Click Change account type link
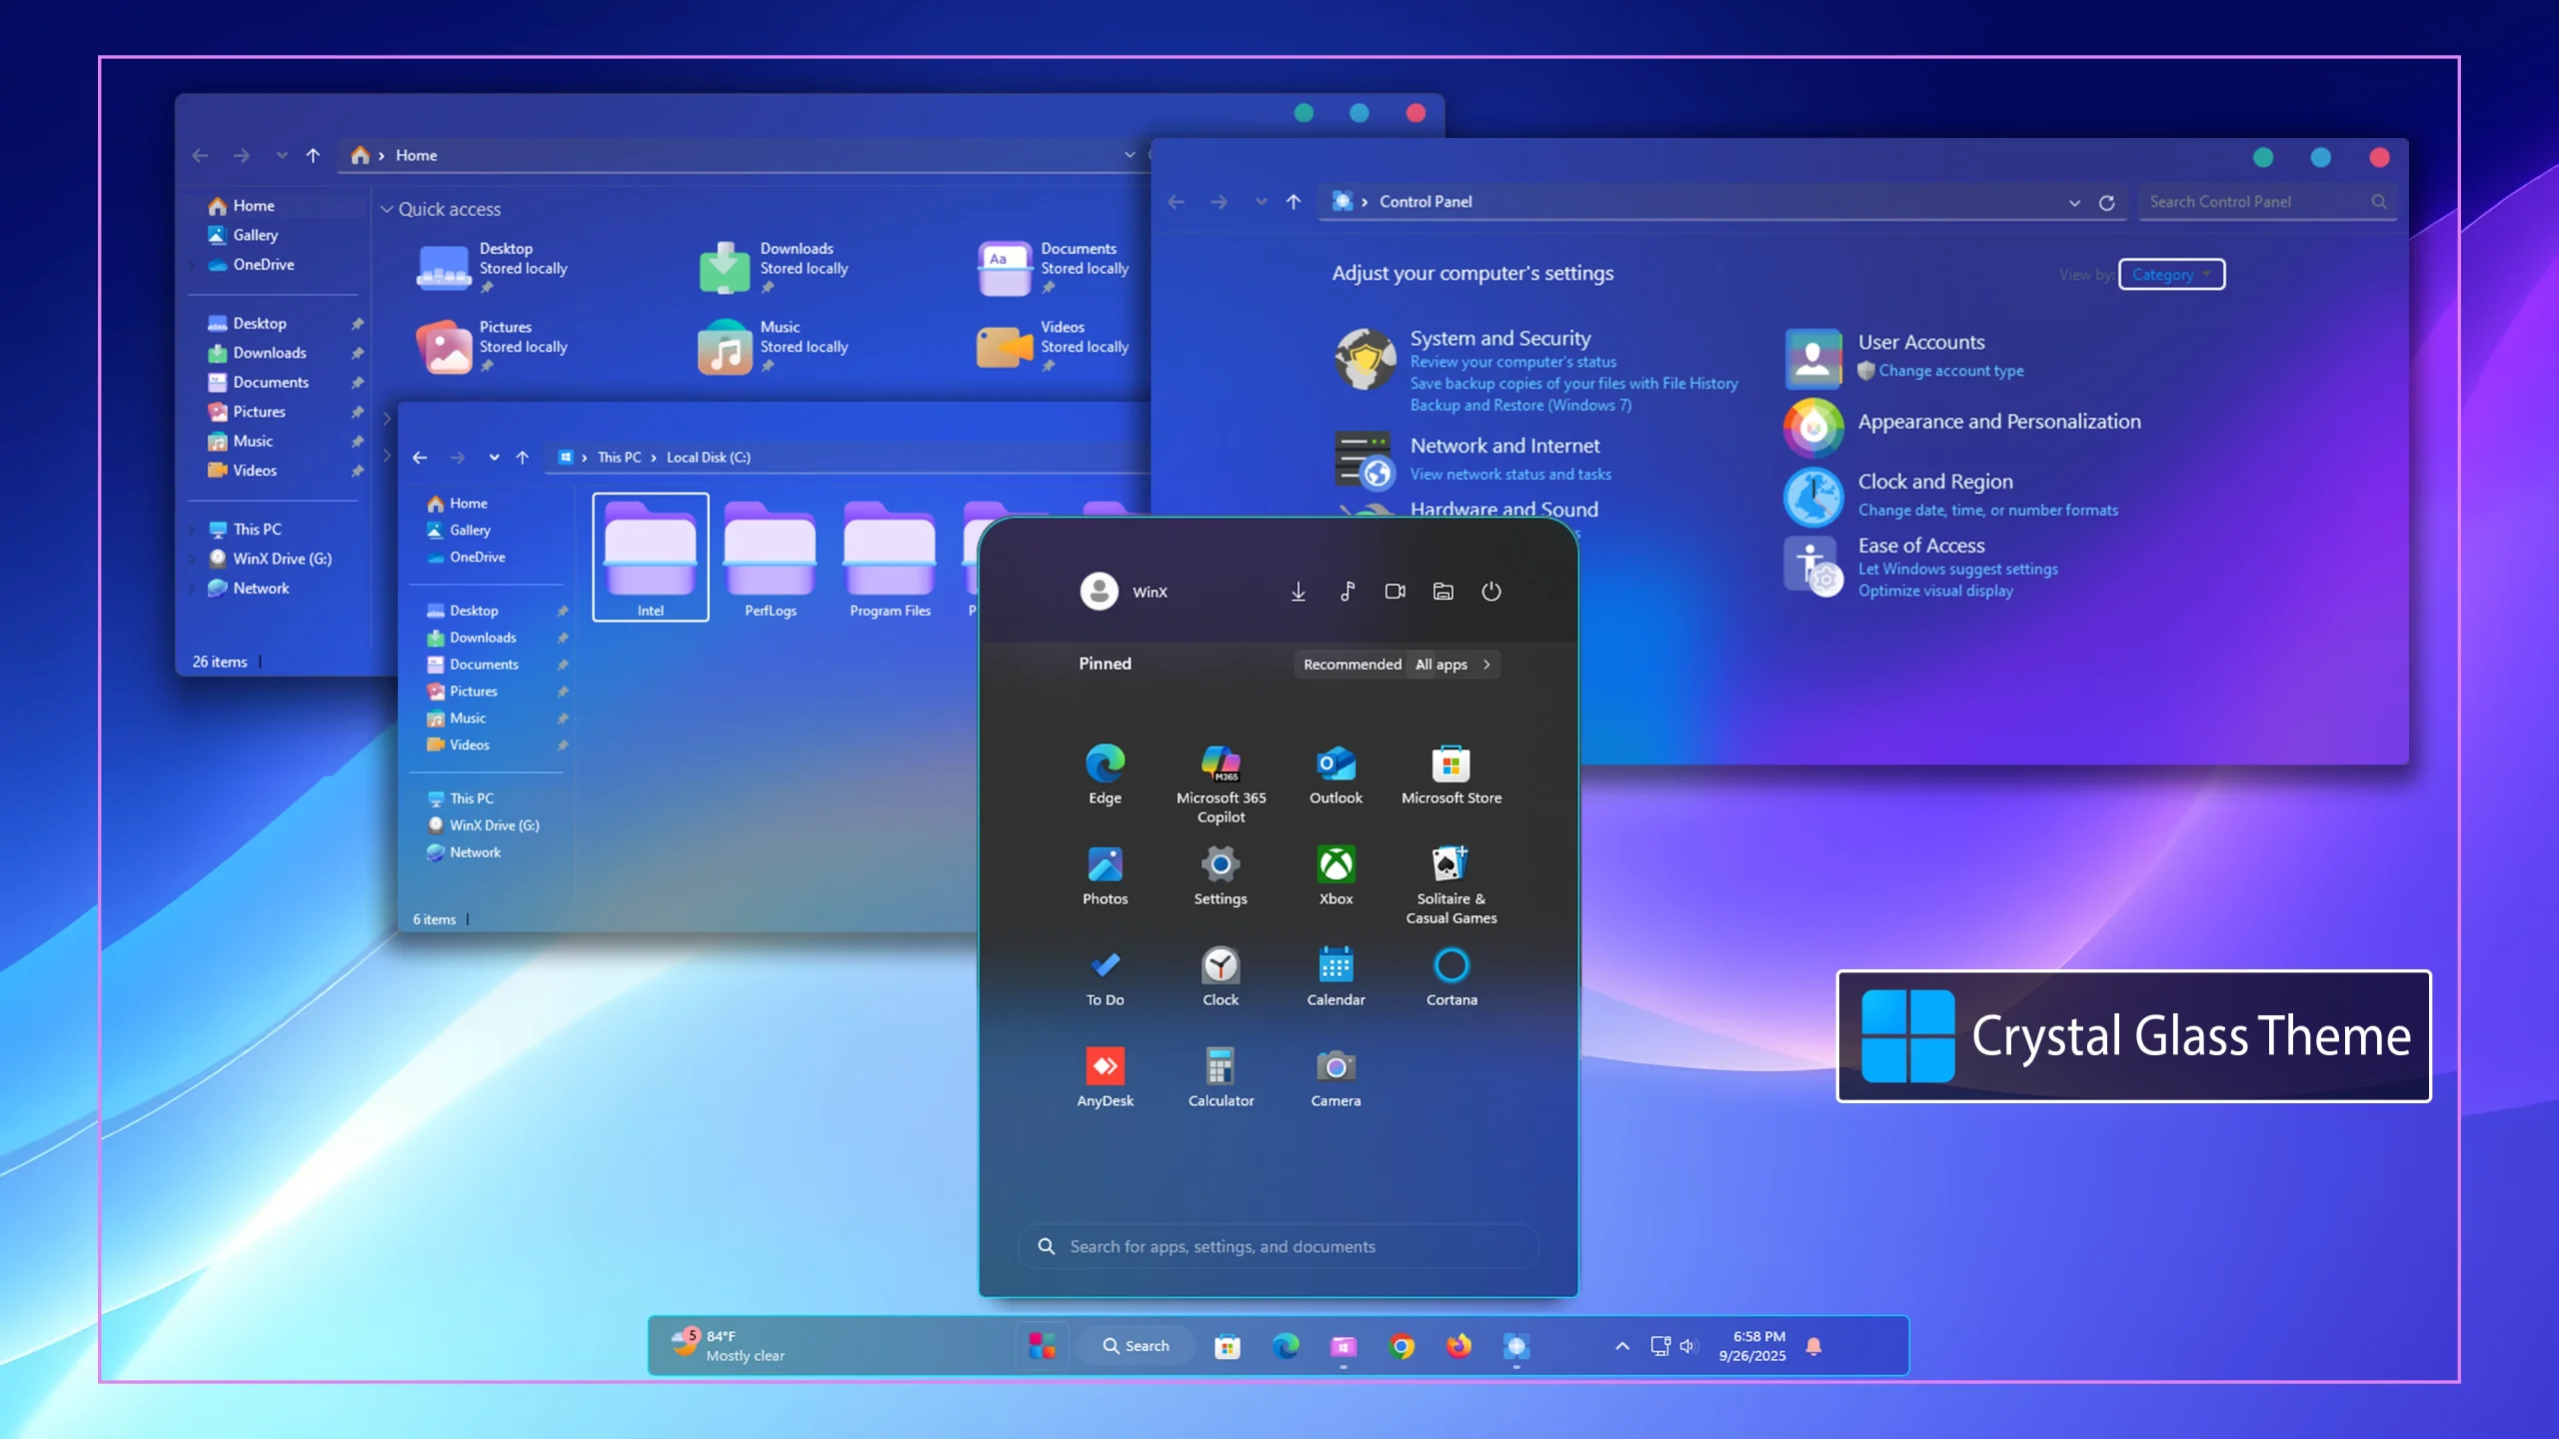2559x1439 pixels. tap(1950, 371)
